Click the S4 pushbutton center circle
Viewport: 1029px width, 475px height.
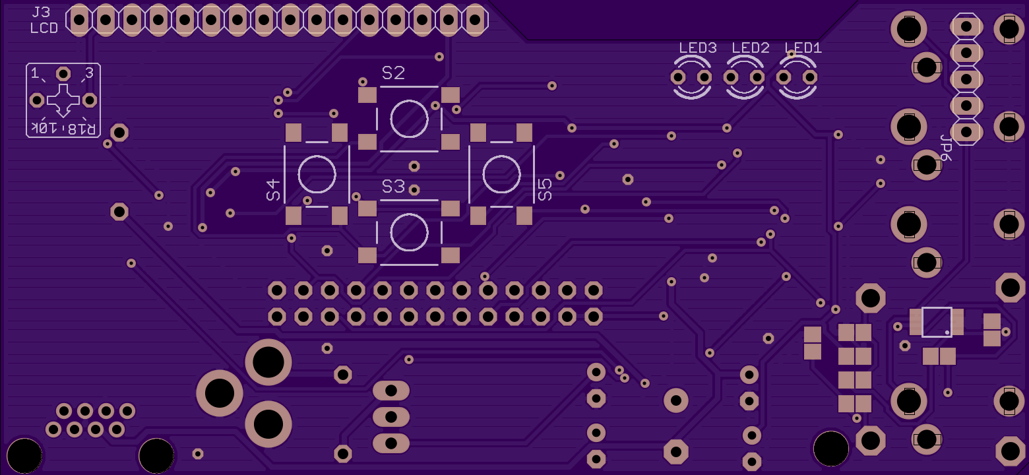tap(317, 174)
